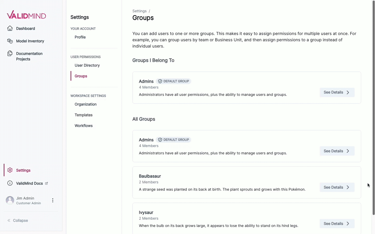Open the three-dot menu next to Jim Admin

point(53,200)
